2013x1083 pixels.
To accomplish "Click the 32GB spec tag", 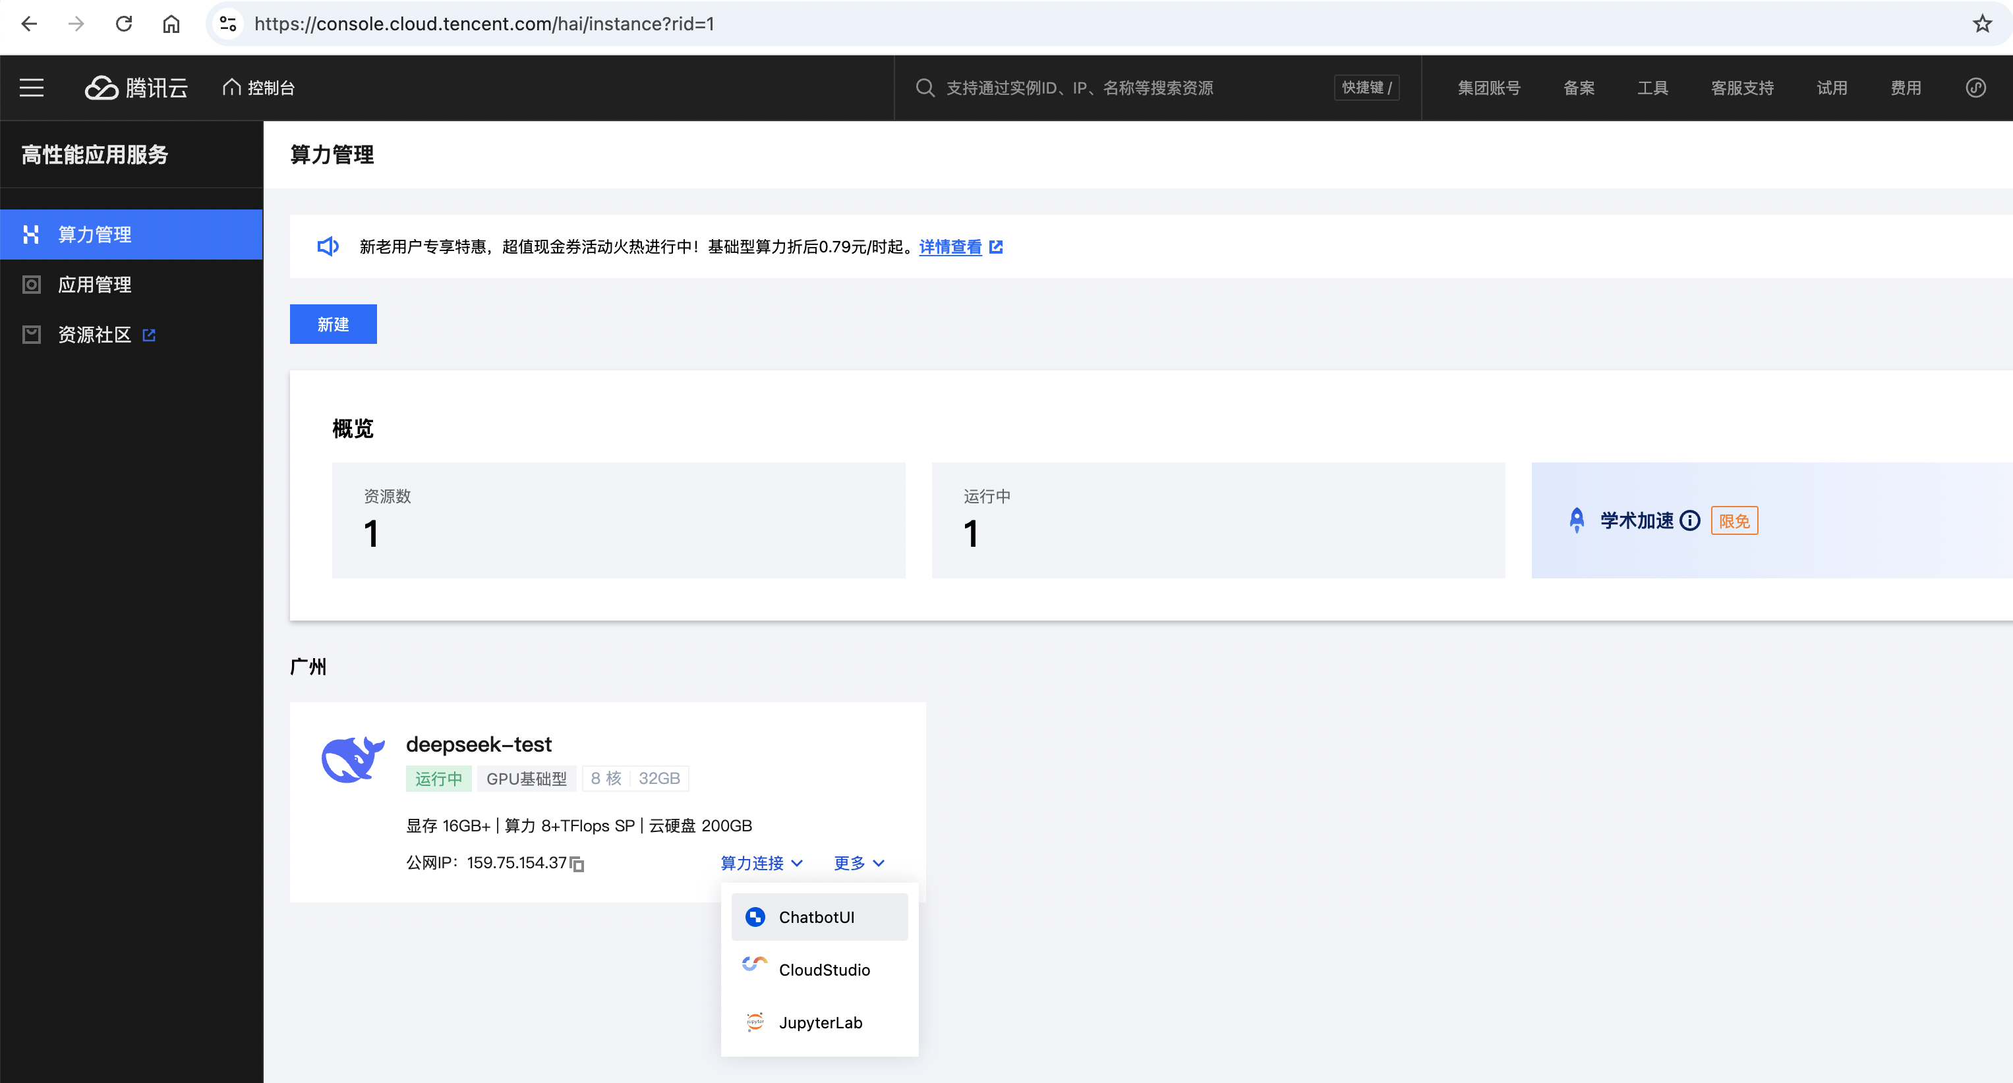I will (x=658, y=779).
